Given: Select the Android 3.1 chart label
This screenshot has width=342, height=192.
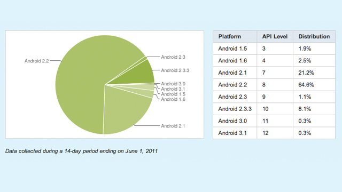Looking at the screenshot, I should [x=173, y=89].
